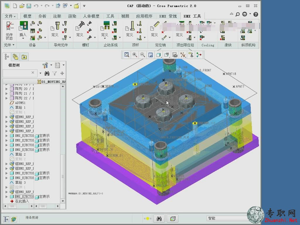The image size is (300, 225).
Task: Select 草绘 1 in the model tree
Action: tap(20, 108)
